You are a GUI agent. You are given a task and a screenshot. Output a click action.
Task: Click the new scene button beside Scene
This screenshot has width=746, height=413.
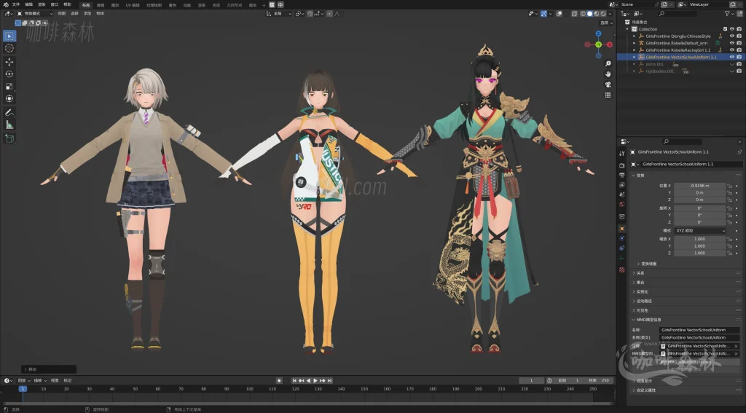coord(664,4)
